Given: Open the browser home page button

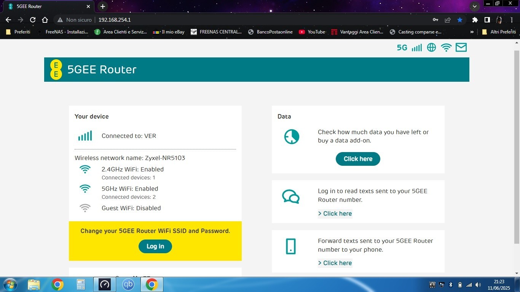Looking at the screenshot, I should (x=45, y=20).
